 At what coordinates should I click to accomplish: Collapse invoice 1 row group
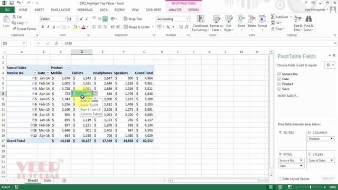tap(33, 78)
